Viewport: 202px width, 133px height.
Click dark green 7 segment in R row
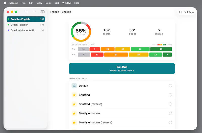click(x=167, y=55)
